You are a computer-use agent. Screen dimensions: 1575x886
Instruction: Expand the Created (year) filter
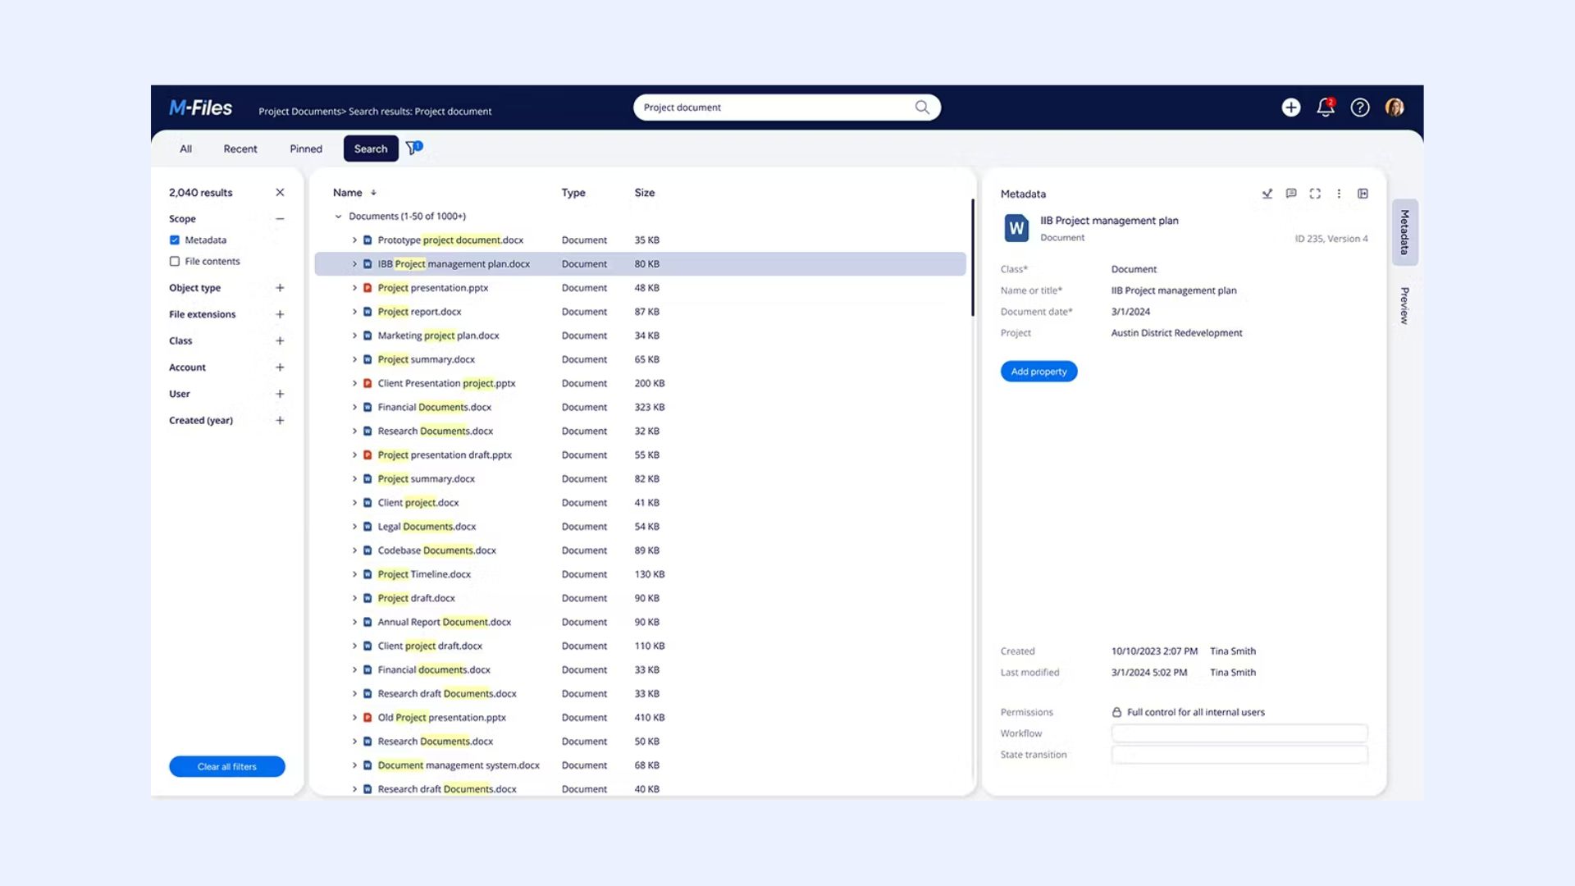click(x=280, y=420)
